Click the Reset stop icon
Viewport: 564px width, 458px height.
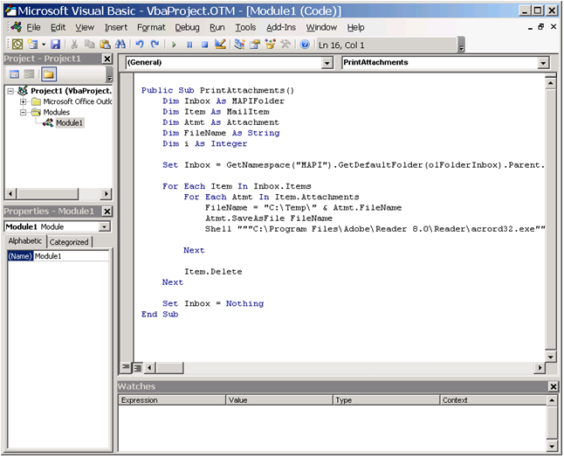204,45
